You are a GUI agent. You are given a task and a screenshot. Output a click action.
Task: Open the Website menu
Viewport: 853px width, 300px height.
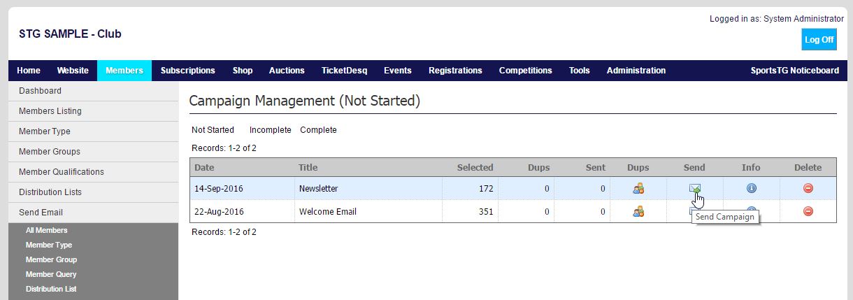73,71
